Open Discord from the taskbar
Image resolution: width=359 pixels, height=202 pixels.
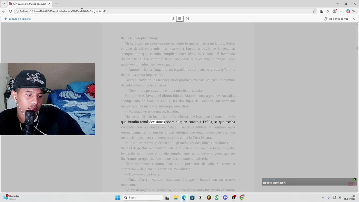click(x=225, y=198)
